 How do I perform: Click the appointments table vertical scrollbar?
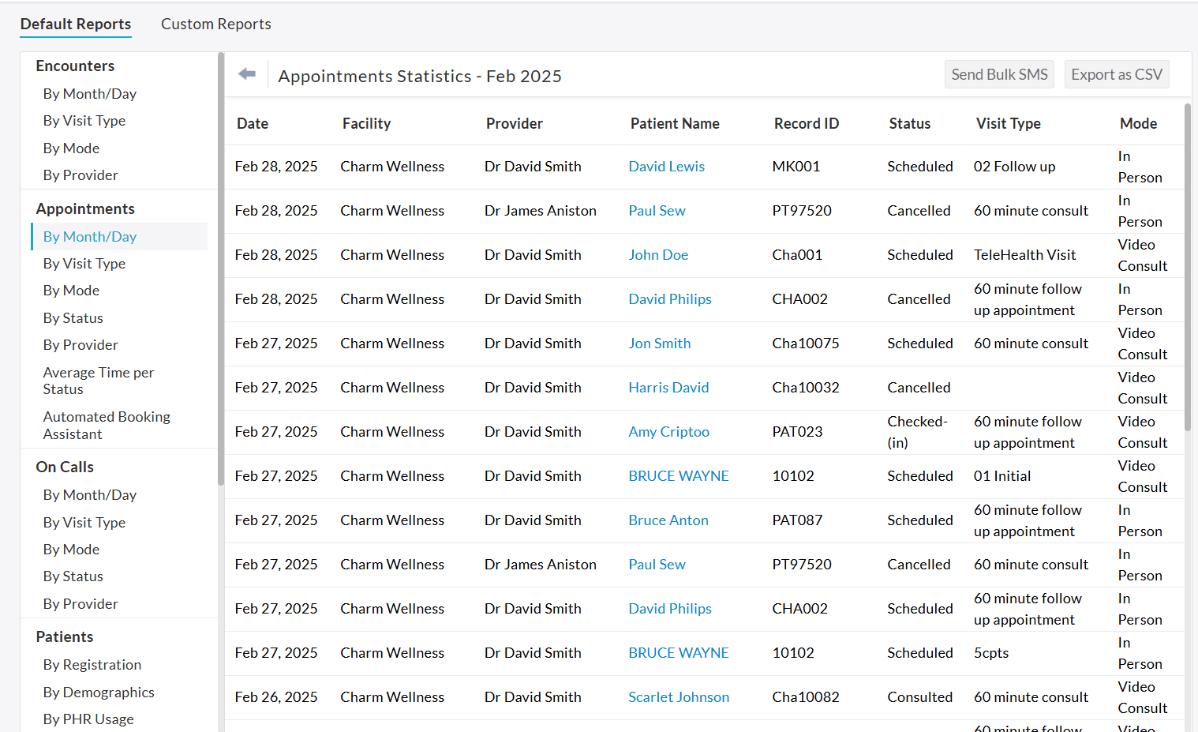click(x=1187, y=268)
